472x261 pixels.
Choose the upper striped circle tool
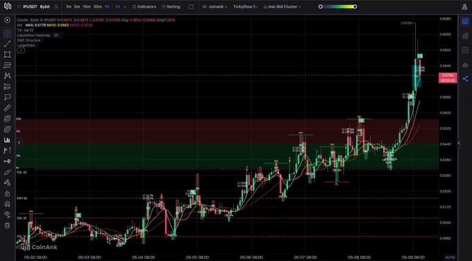tap(7, 119)
